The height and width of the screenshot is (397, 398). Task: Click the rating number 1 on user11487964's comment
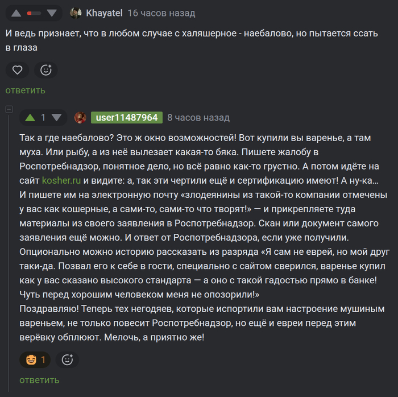coord(43,118)
